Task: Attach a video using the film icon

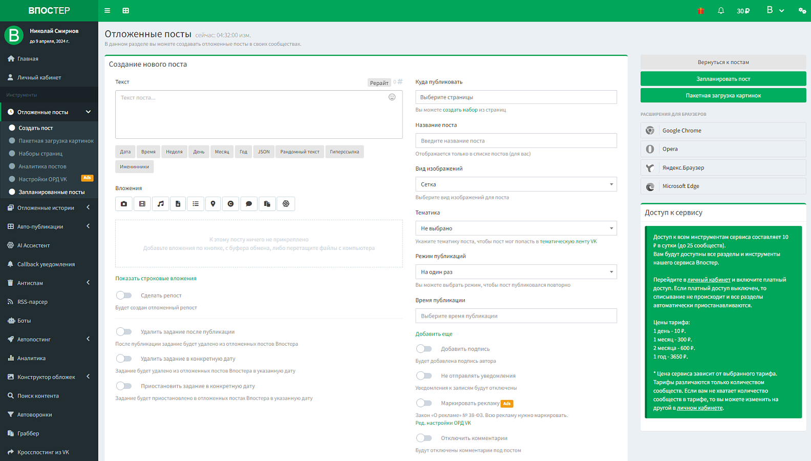Action: coord(142,204)
